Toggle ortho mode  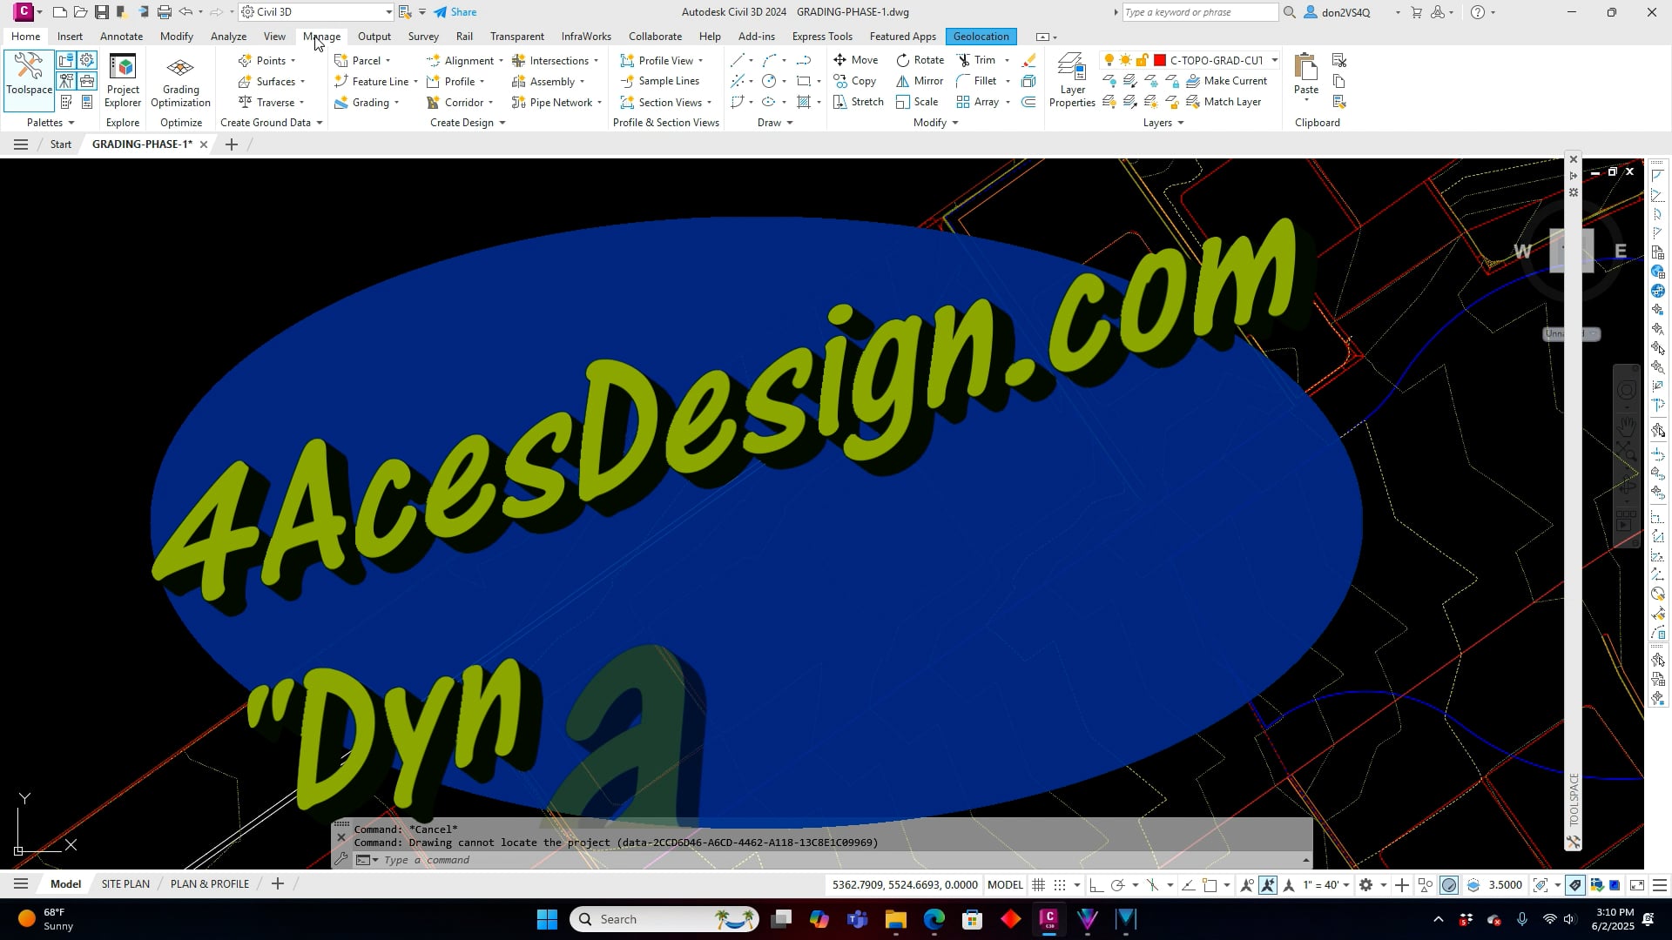[x=1096, y=885]
